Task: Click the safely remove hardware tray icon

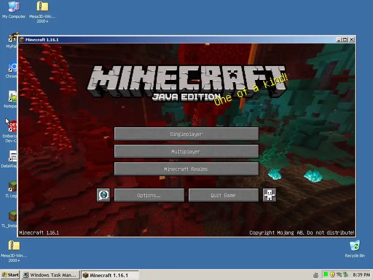Action: [346, 275]
